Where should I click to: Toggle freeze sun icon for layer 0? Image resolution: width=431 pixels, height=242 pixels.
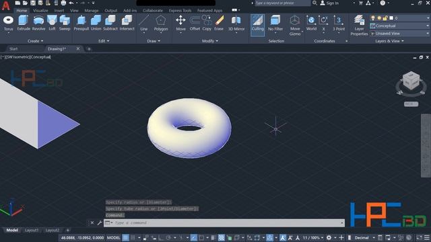tap(379, 18)
